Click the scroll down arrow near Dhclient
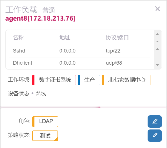The width and height of the screenshot is (167, 148). pyautogui.click(x=157, y=65)
